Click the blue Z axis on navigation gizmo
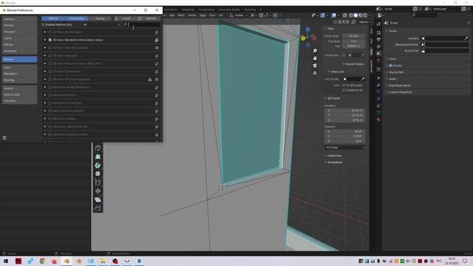 point(307,30)
